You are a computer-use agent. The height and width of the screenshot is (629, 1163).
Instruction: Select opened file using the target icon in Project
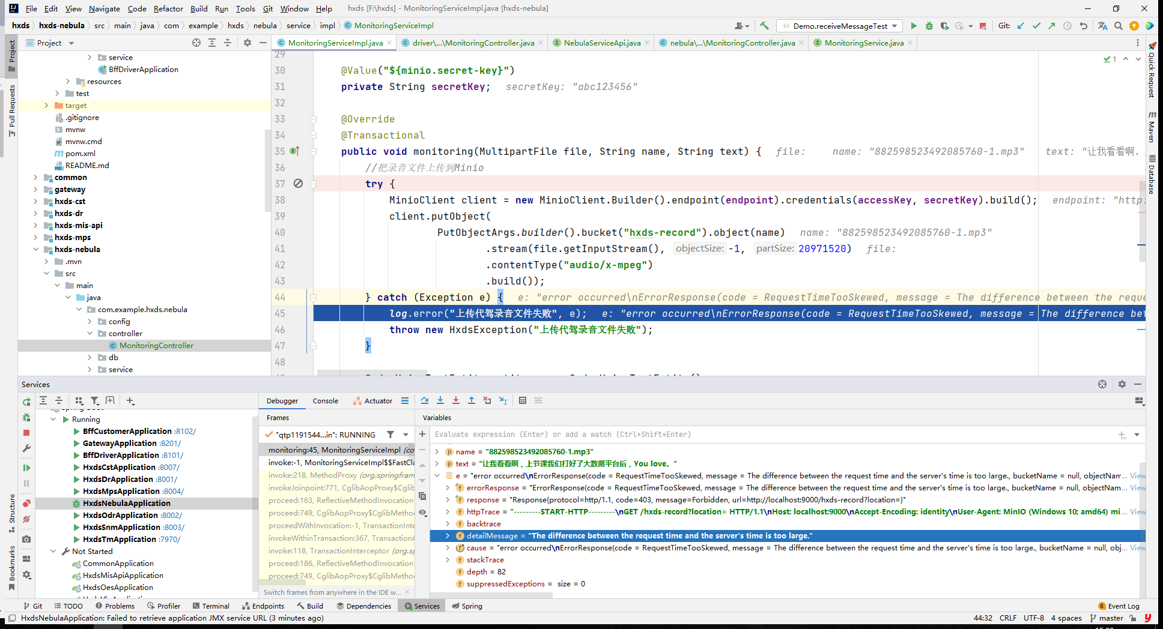[196, 43]
